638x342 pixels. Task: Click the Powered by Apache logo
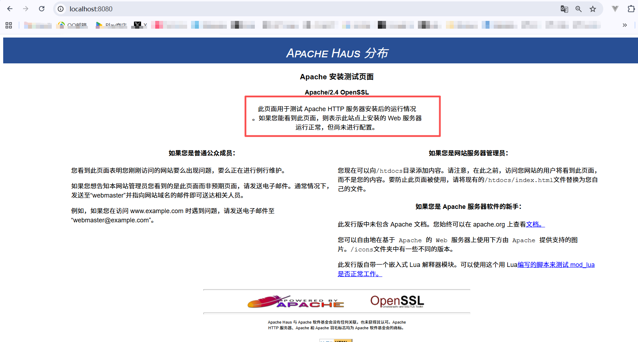pyautogui.click(x=296, y=301)
